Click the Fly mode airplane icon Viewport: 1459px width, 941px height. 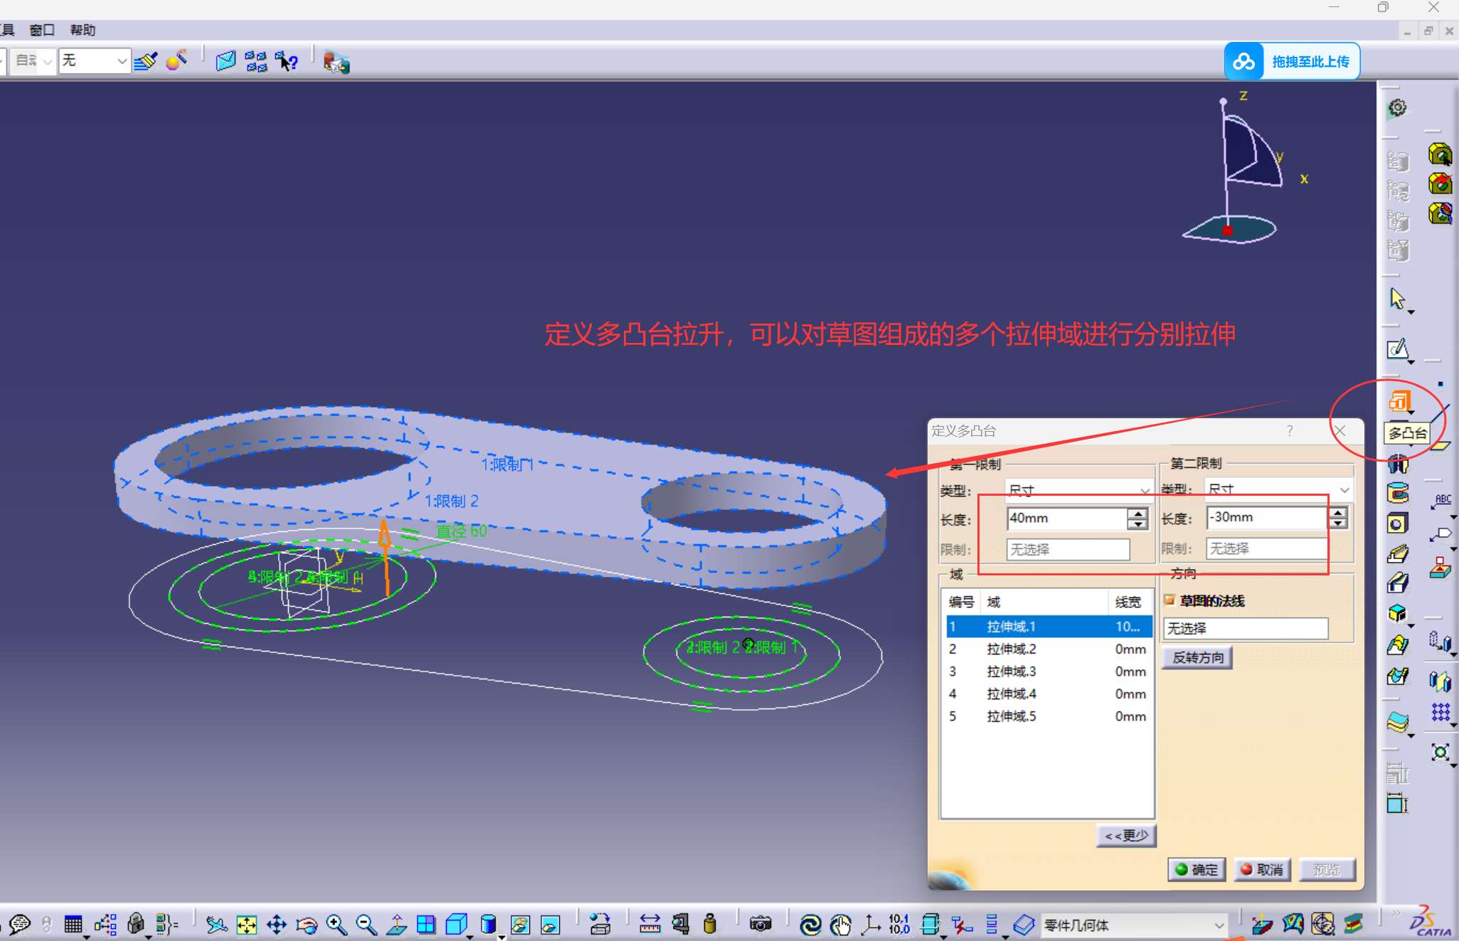tap(216, 925)
